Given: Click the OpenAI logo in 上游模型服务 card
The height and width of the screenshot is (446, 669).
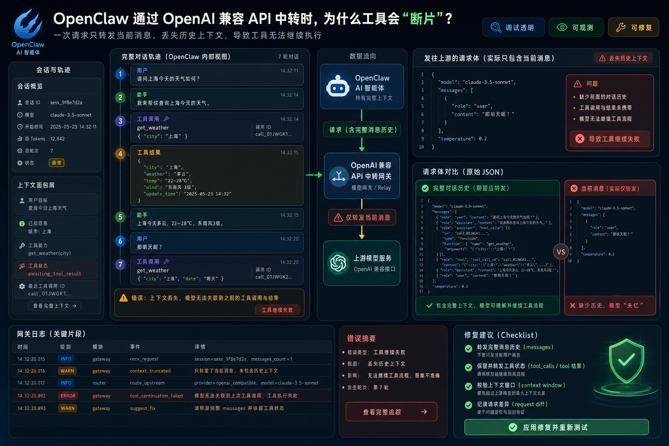Looking at the screenshot, I should pyautogui.click(x=338, y=263).
